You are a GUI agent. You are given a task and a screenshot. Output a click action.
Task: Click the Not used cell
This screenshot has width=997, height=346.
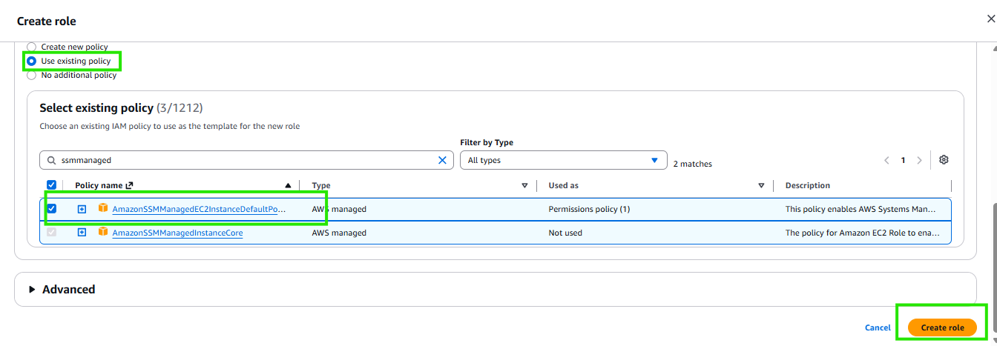click(565, 233)
